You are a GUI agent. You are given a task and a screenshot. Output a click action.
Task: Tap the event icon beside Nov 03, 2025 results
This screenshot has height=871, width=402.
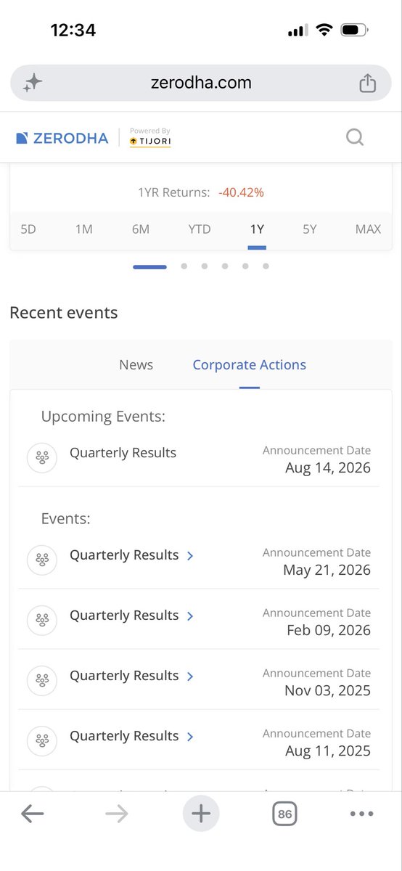42,681
